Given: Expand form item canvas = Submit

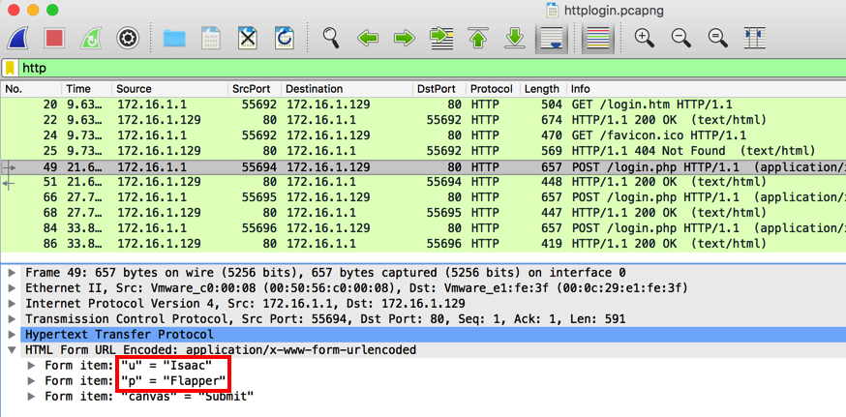Looking at the screenshot, I should tap(32, 398).
